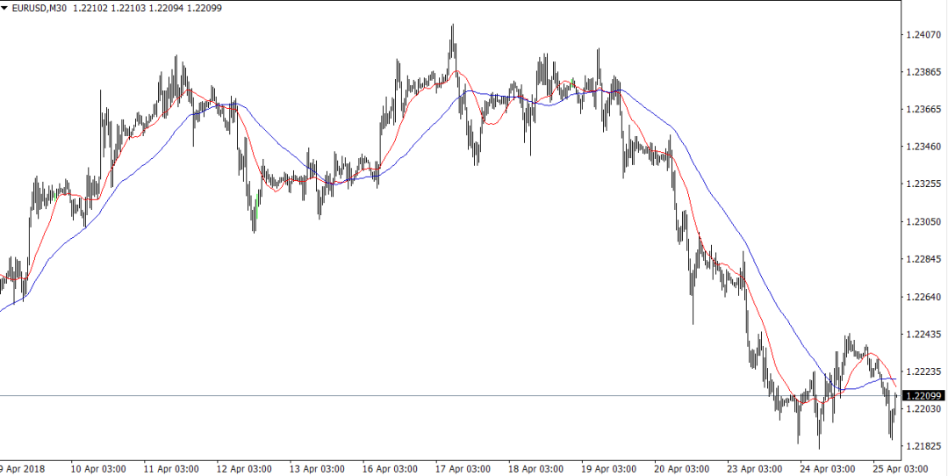Screen dimensions: 948x476
Task: Click the EURUSD,M30 symbol title text
Action: [x=41, y=8]
